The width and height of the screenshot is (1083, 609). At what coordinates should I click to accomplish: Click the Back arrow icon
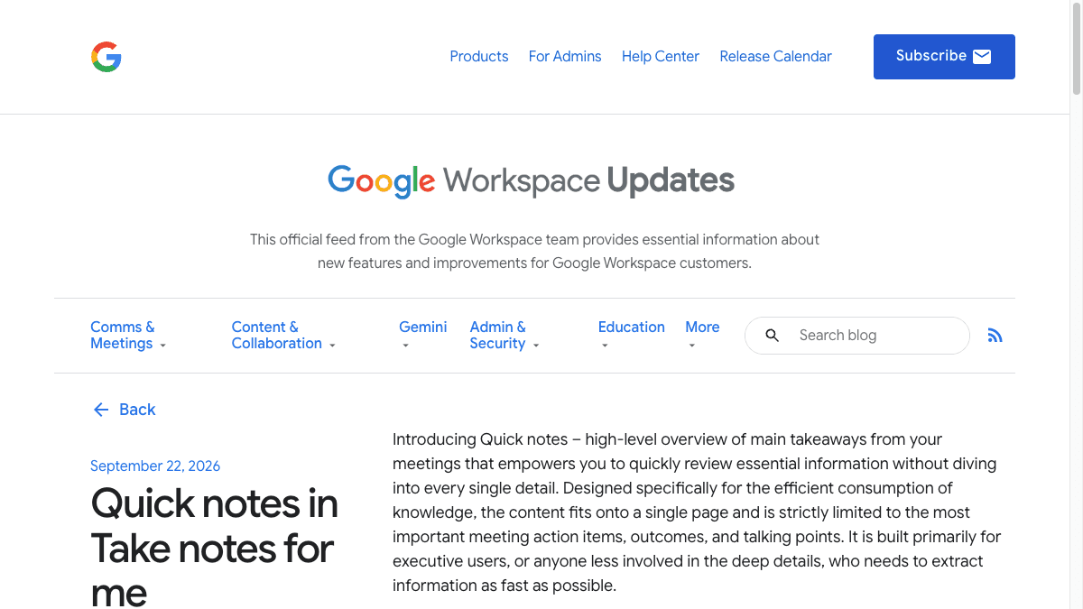100,410
